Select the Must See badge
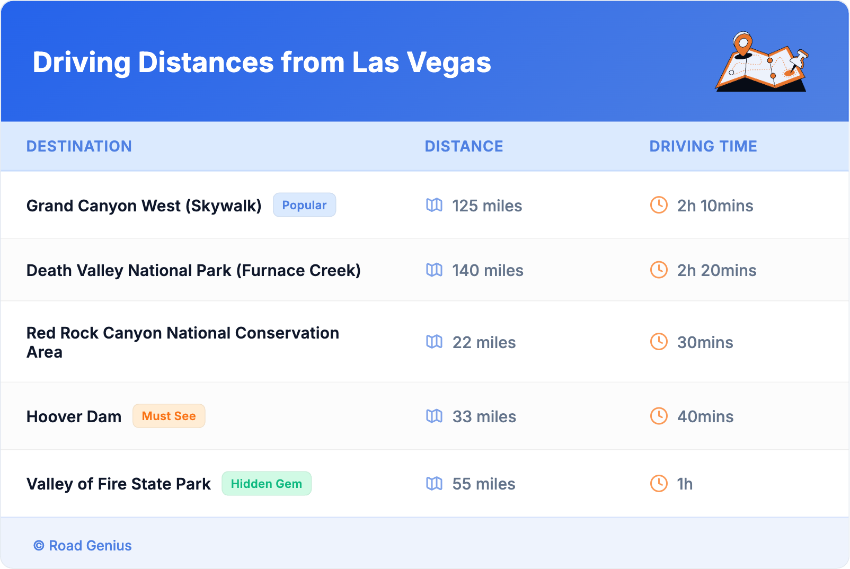The width and height of the screenshot is (850, 569). [x=169, y=416]
